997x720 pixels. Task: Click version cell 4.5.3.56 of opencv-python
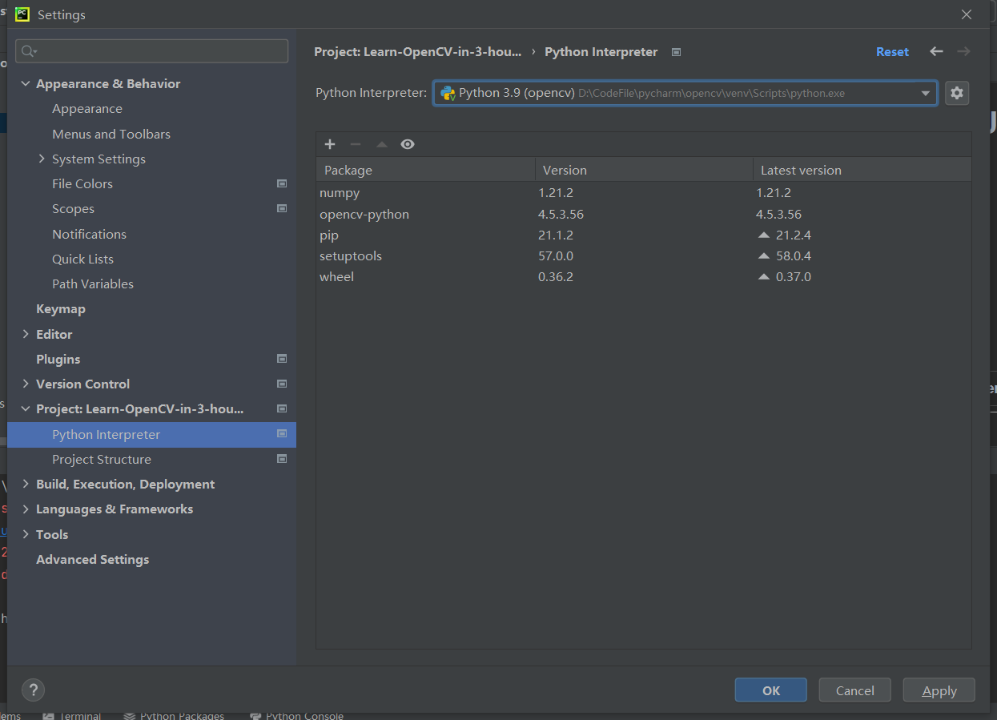[x=561, y=215]
